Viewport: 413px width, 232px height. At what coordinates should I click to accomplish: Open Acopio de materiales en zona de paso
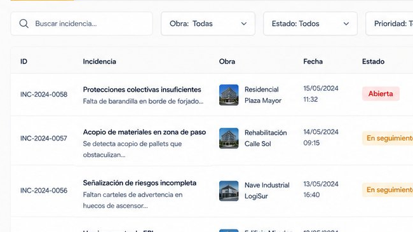point(144,132)
